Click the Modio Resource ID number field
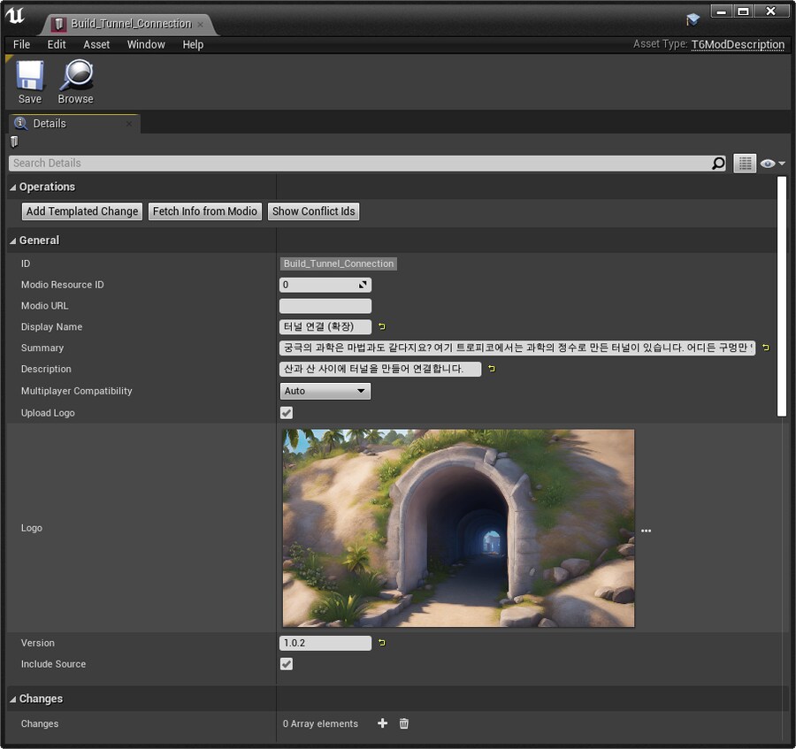796x749 pixels. coord(325,285)
